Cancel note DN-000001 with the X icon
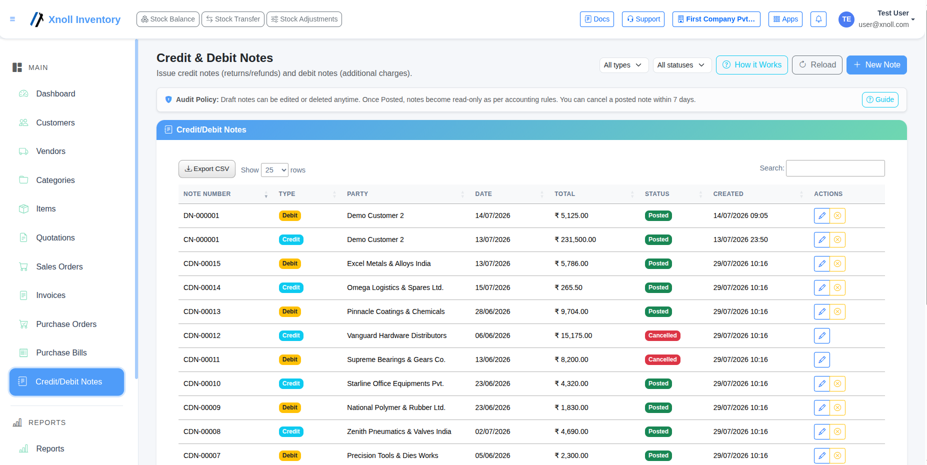Screen dimensions: 927x465 837,215
